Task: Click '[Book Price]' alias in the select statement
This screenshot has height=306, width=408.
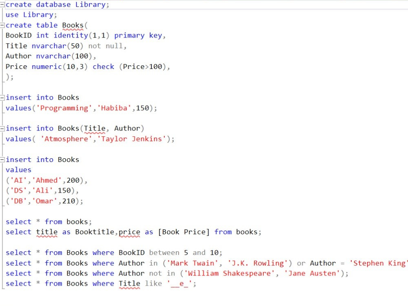Action: (184, 232)
